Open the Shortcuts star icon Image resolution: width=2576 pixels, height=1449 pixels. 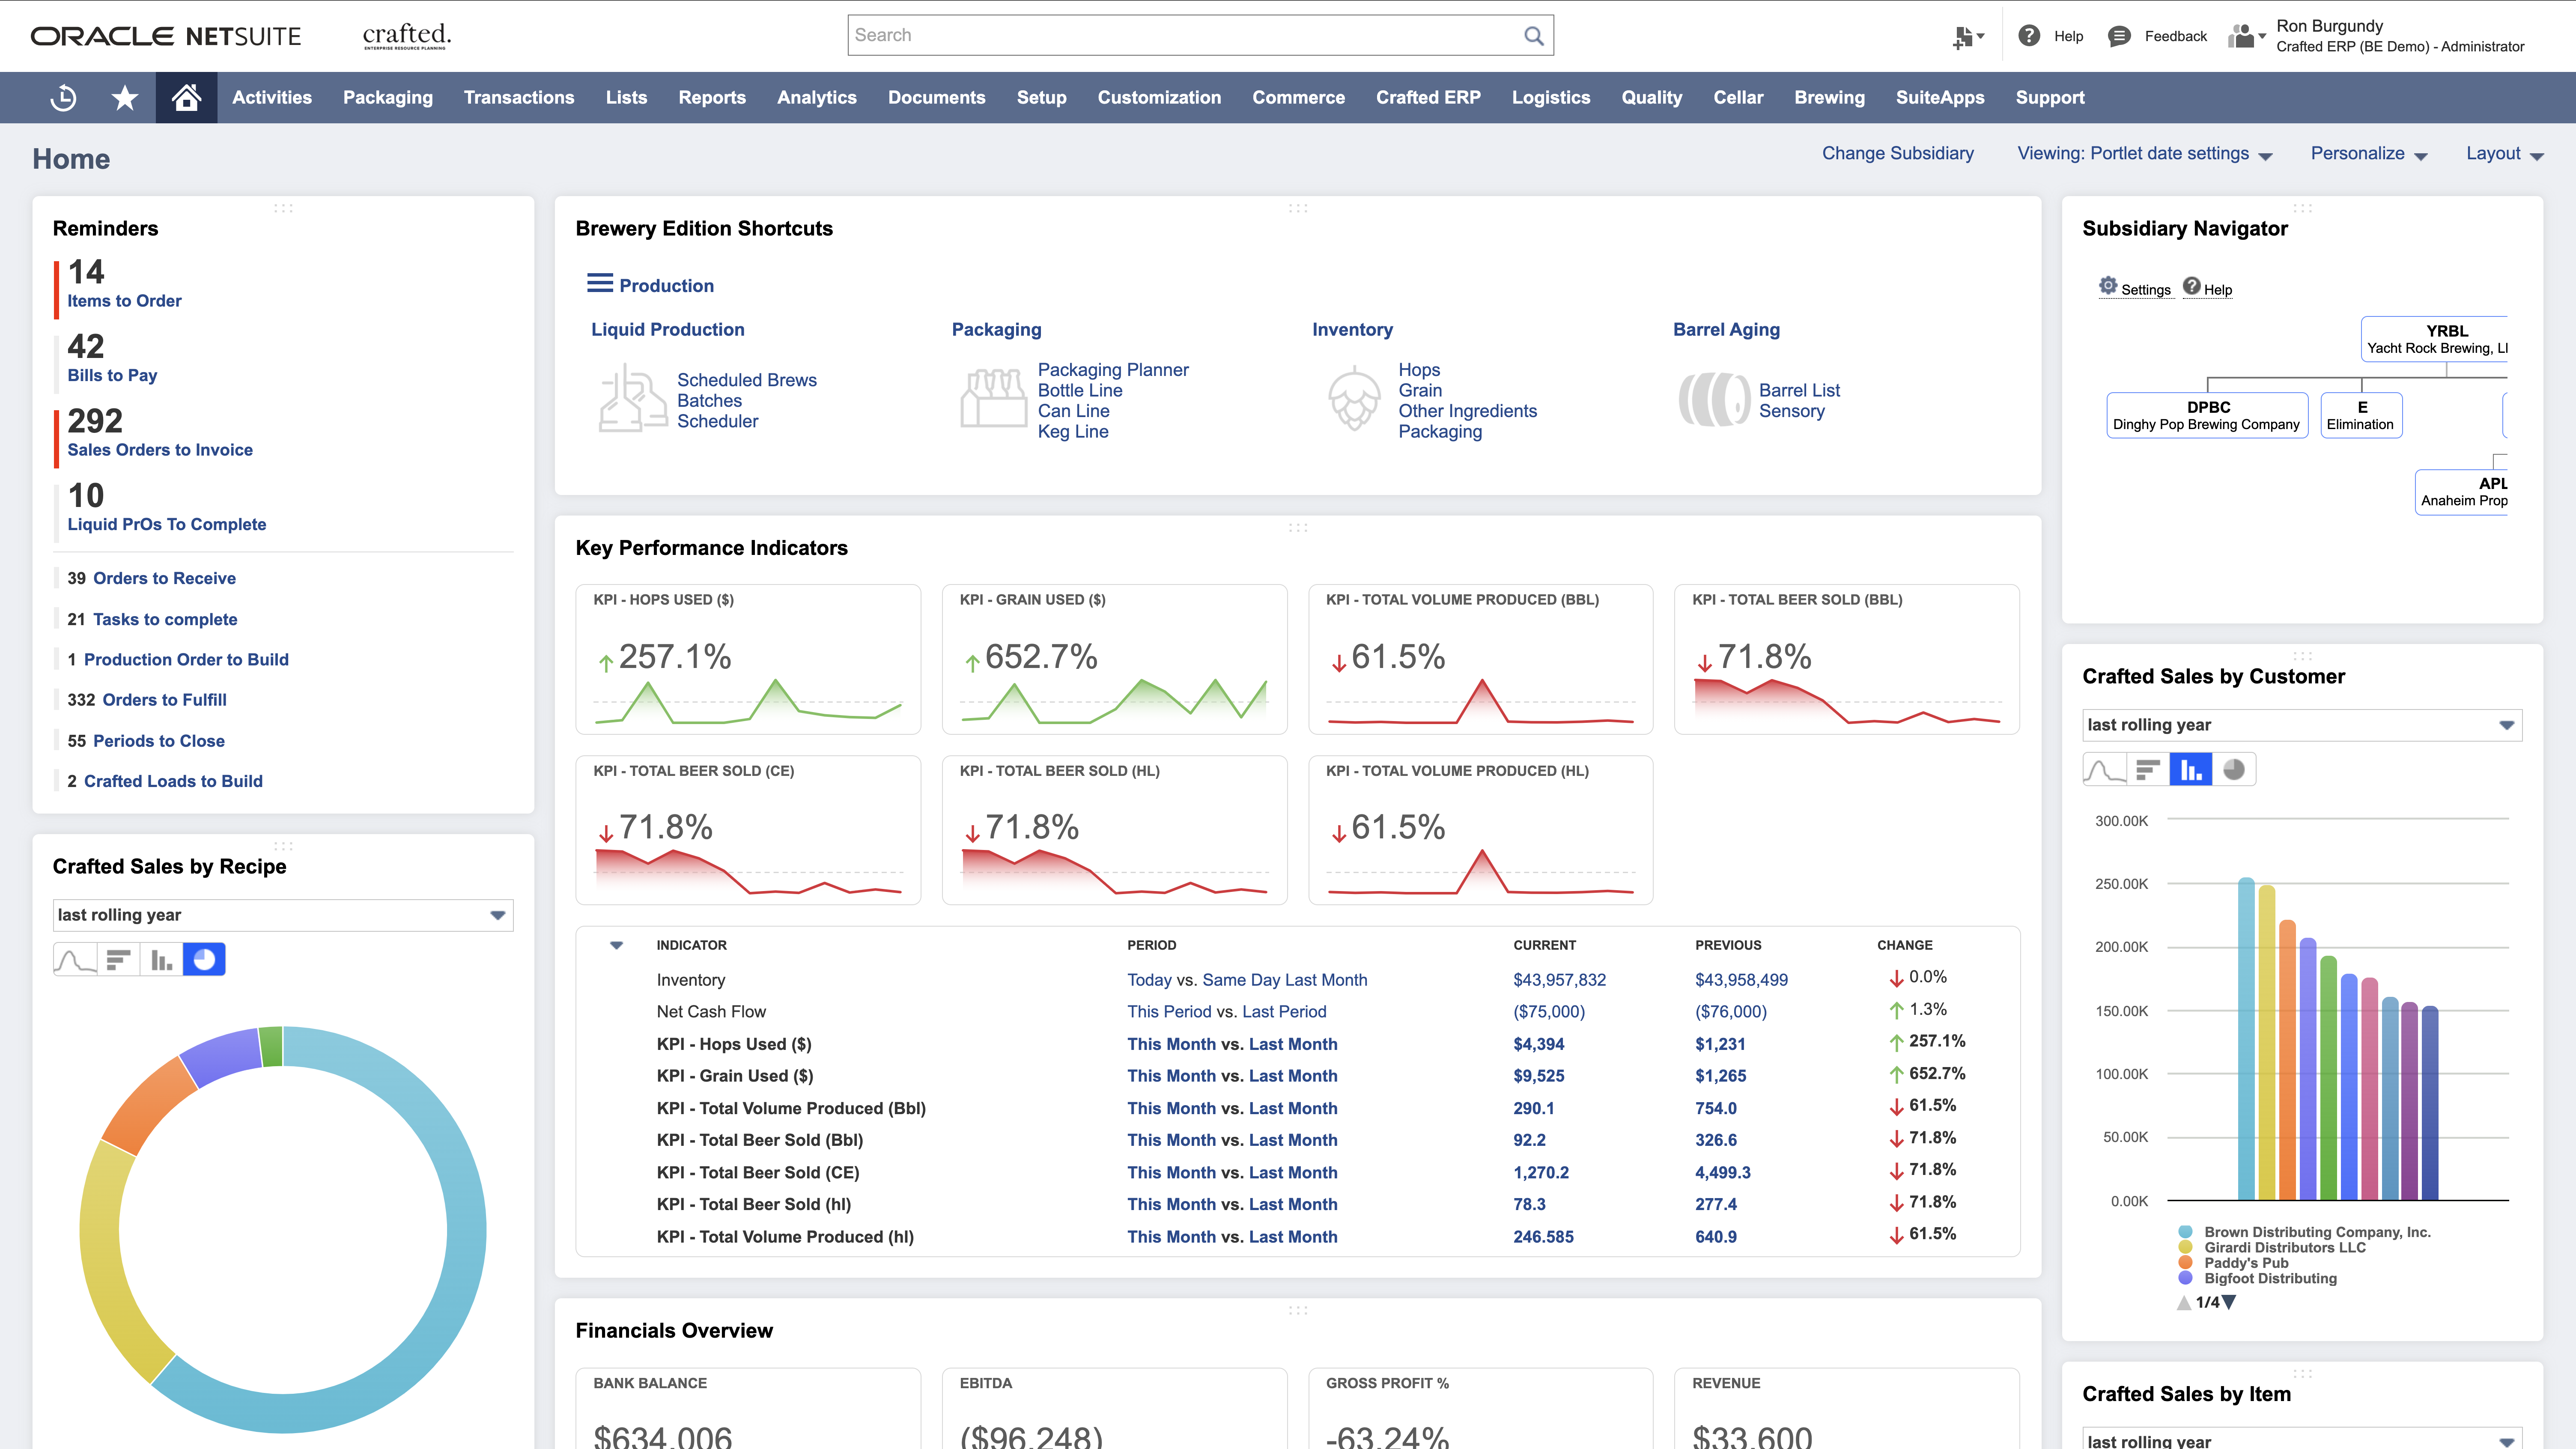coord(125,98)
